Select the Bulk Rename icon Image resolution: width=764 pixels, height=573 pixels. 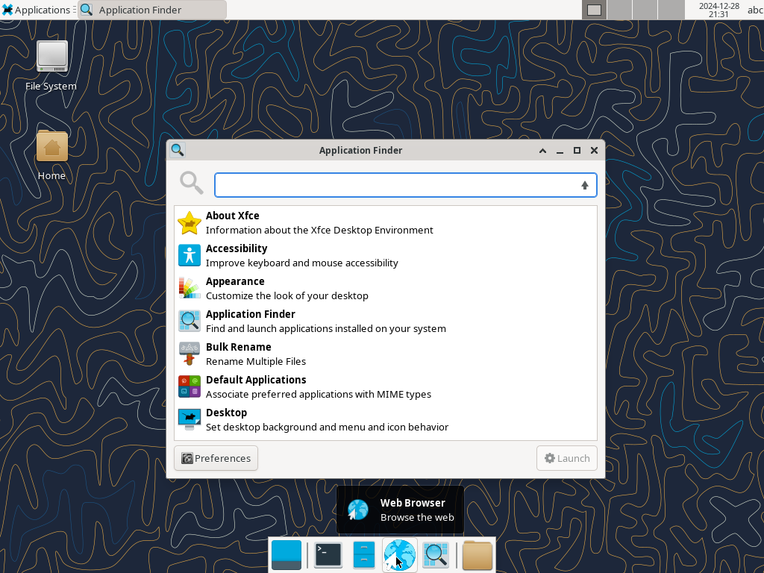pos(189,354)
